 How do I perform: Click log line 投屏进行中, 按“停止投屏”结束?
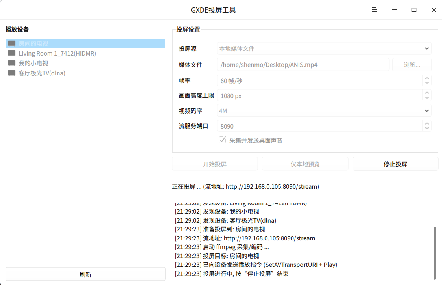(232, 274)
